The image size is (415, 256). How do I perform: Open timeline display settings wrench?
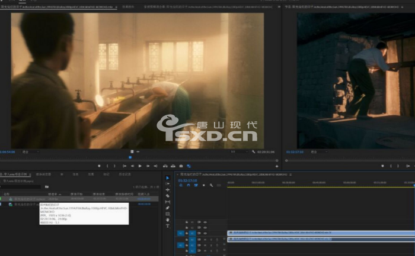[x=211, y=185]
